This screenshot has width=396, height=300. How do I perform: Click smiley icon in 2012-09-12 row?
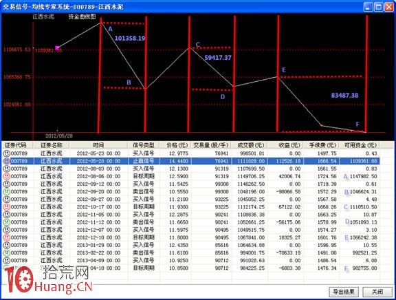(x=7, y=184)
